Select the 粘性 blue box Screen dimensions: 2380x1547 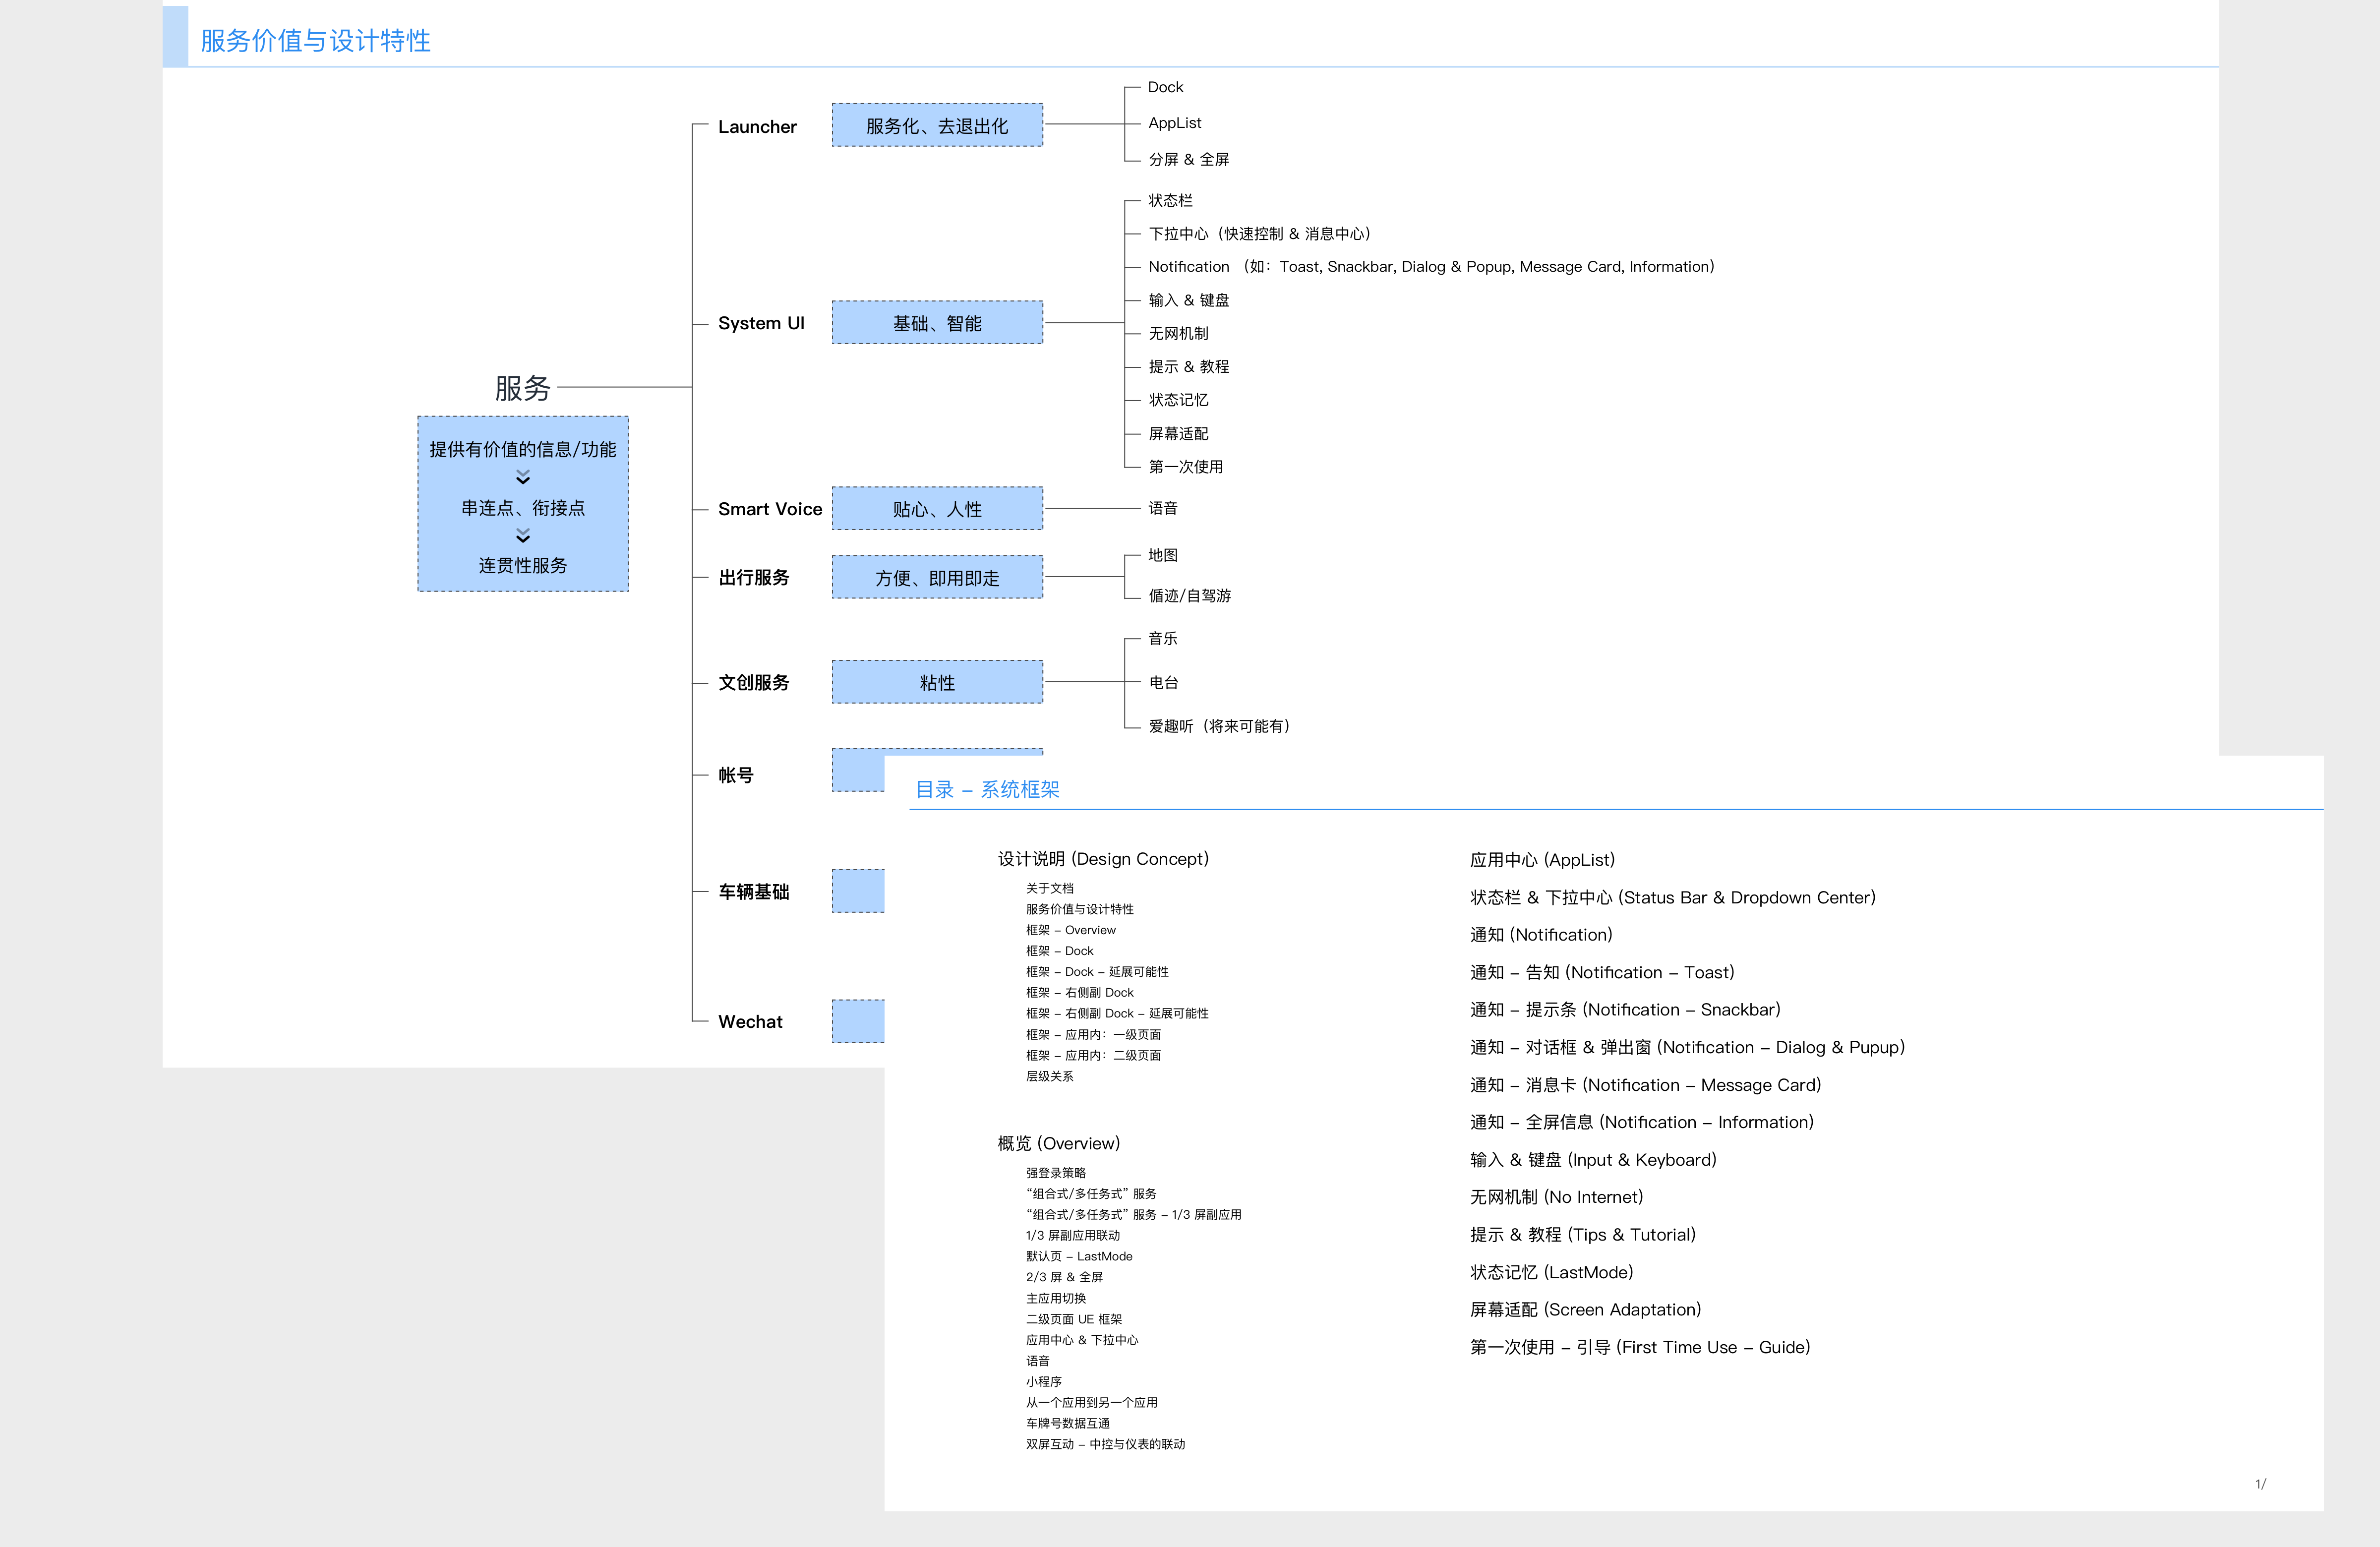coord(937,682)
